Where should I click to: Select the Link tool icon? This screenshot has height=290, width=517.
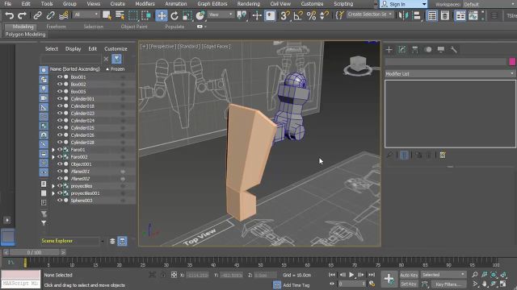[37, 15]
